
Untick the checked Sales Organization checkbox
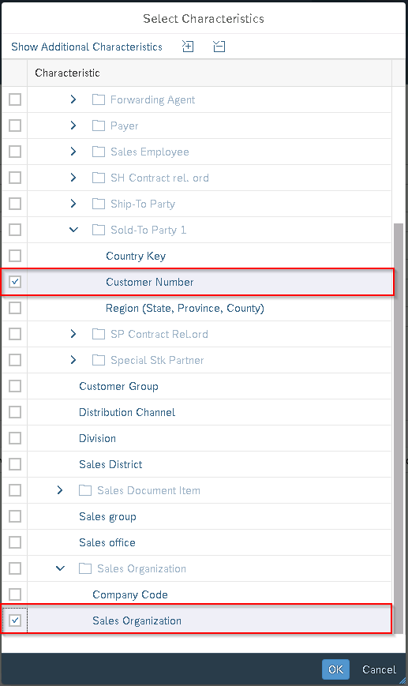coord(15,620)
